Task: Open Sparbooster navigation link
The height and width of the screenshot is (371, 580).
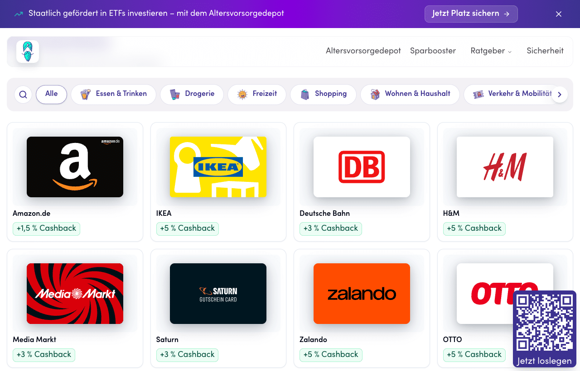Action: pos(433,51)
